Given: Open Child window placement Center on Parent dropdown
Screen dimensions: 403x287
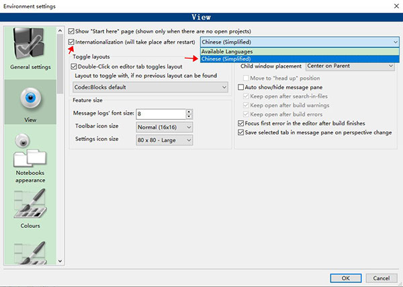Looking at the screenshot, I should (x=350, y=66).
